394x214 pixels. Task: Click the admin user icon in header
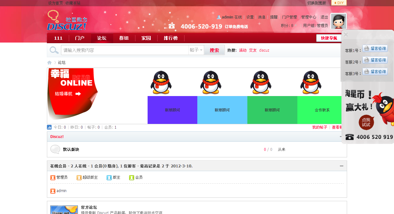(219, 17)
